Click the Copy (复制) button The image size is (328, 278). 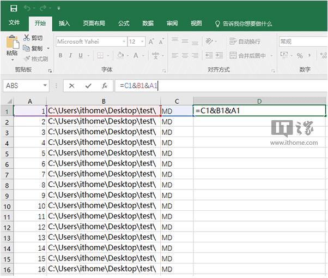pos(33,48)
